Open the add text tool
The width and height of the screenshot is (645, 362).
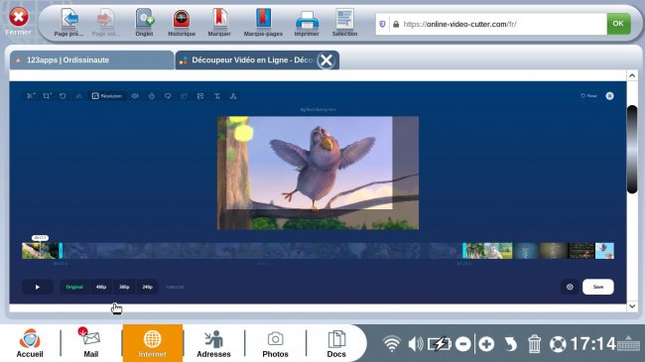[x=216, y=96]
